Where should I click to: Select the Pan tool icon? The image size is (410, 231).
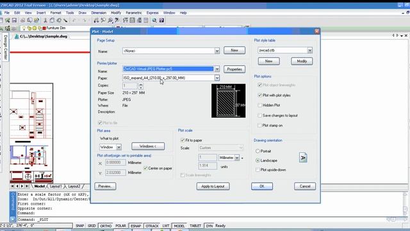(96, 20)
